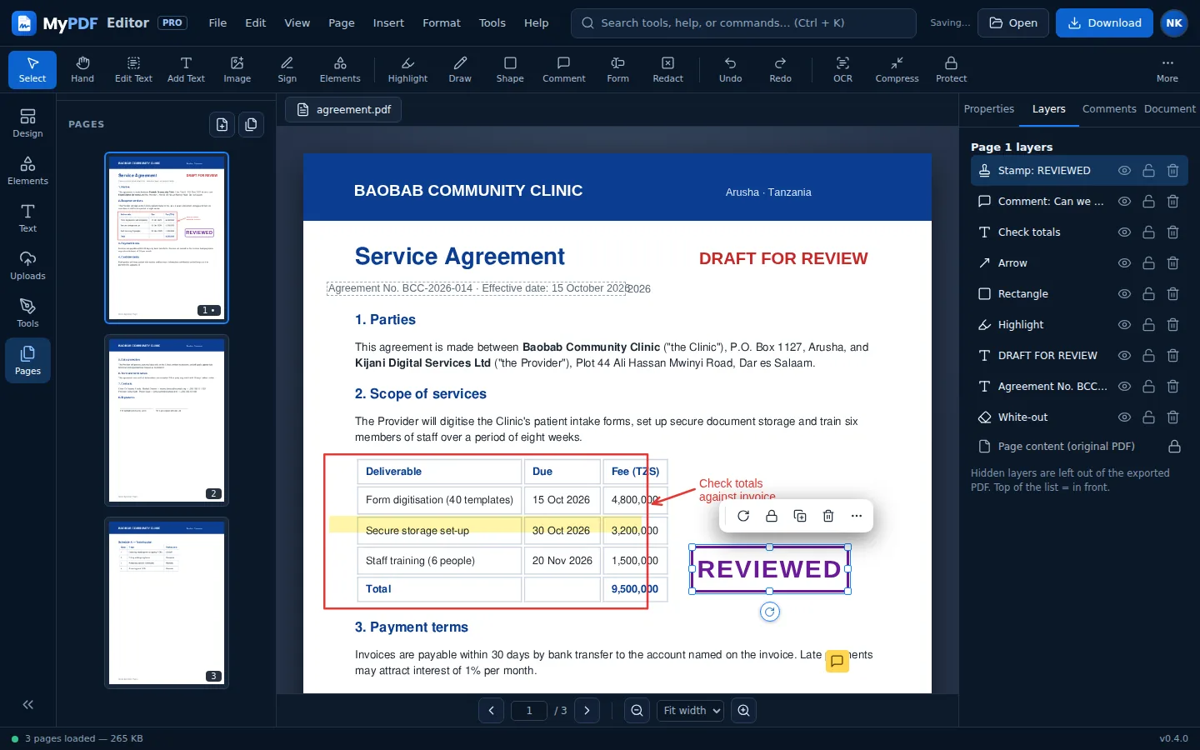This screenshot has height=750, width=1200.
Task: Open the Insert menu
Action: point(388,23)
